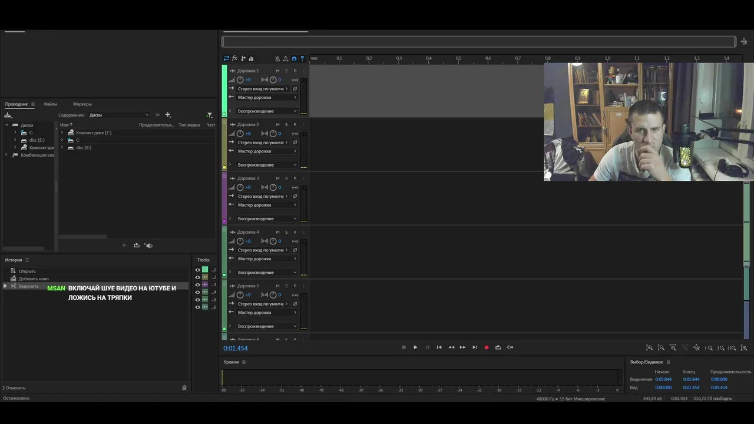This screenshot has height=424, width=754.
Task: Mute Дорожка 2 with M button
Action: click(277, 124)
